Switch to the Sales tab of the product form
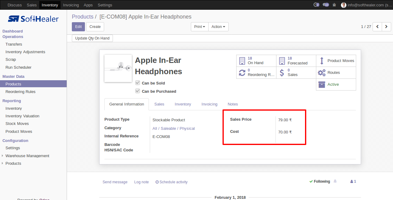This screenshot has width=393, height=200. tap(159, 104)
